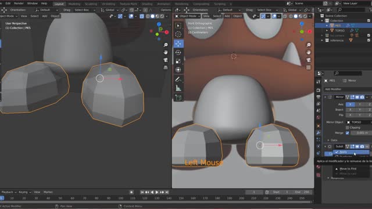This screenshot has width=372, height=209.
Task: Open the Output properties tab icon
Action: (x=319, y=97)
